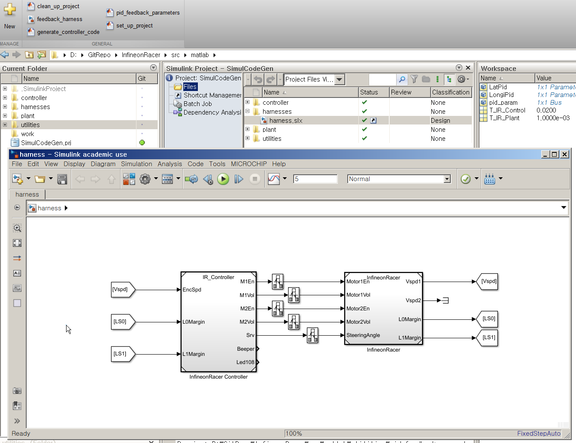Viewport: 576px width, 443px height.
Task: Open the Simulation menu
Action: 136,164
